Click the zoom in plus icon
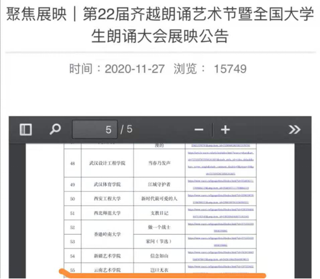Screen dimensions: 320x279 coord(225,130)
